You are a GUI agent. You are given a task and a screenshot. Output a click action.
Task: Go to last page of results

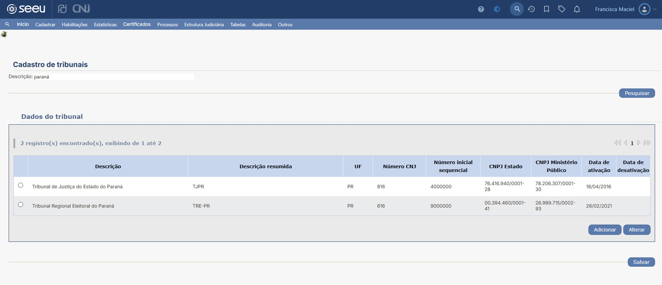click(x=647, y=143)
